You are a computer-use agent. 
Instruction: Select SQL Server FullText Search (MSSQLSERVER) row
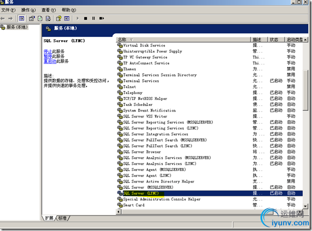pyautogui.click(x=209, y=140)
